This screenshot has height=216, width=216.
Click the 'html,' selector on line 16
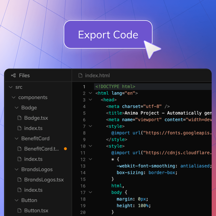tap(118, 186)
